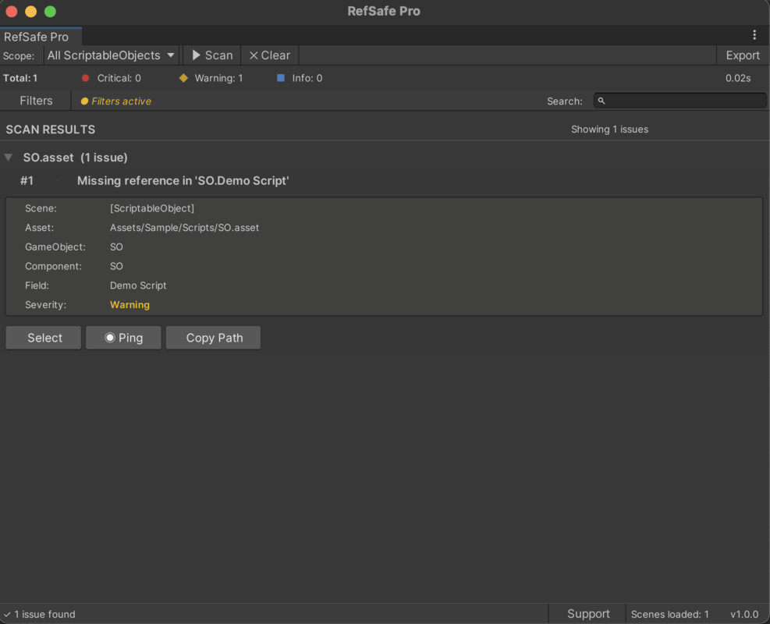Ping the asset in the project
The height and width of the screenshot is (624, 770).
[123, 338]
